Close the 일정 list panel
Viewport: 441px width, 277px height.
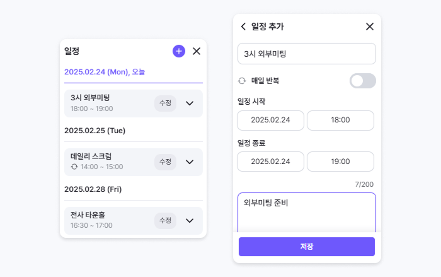(x=197, y=51)
